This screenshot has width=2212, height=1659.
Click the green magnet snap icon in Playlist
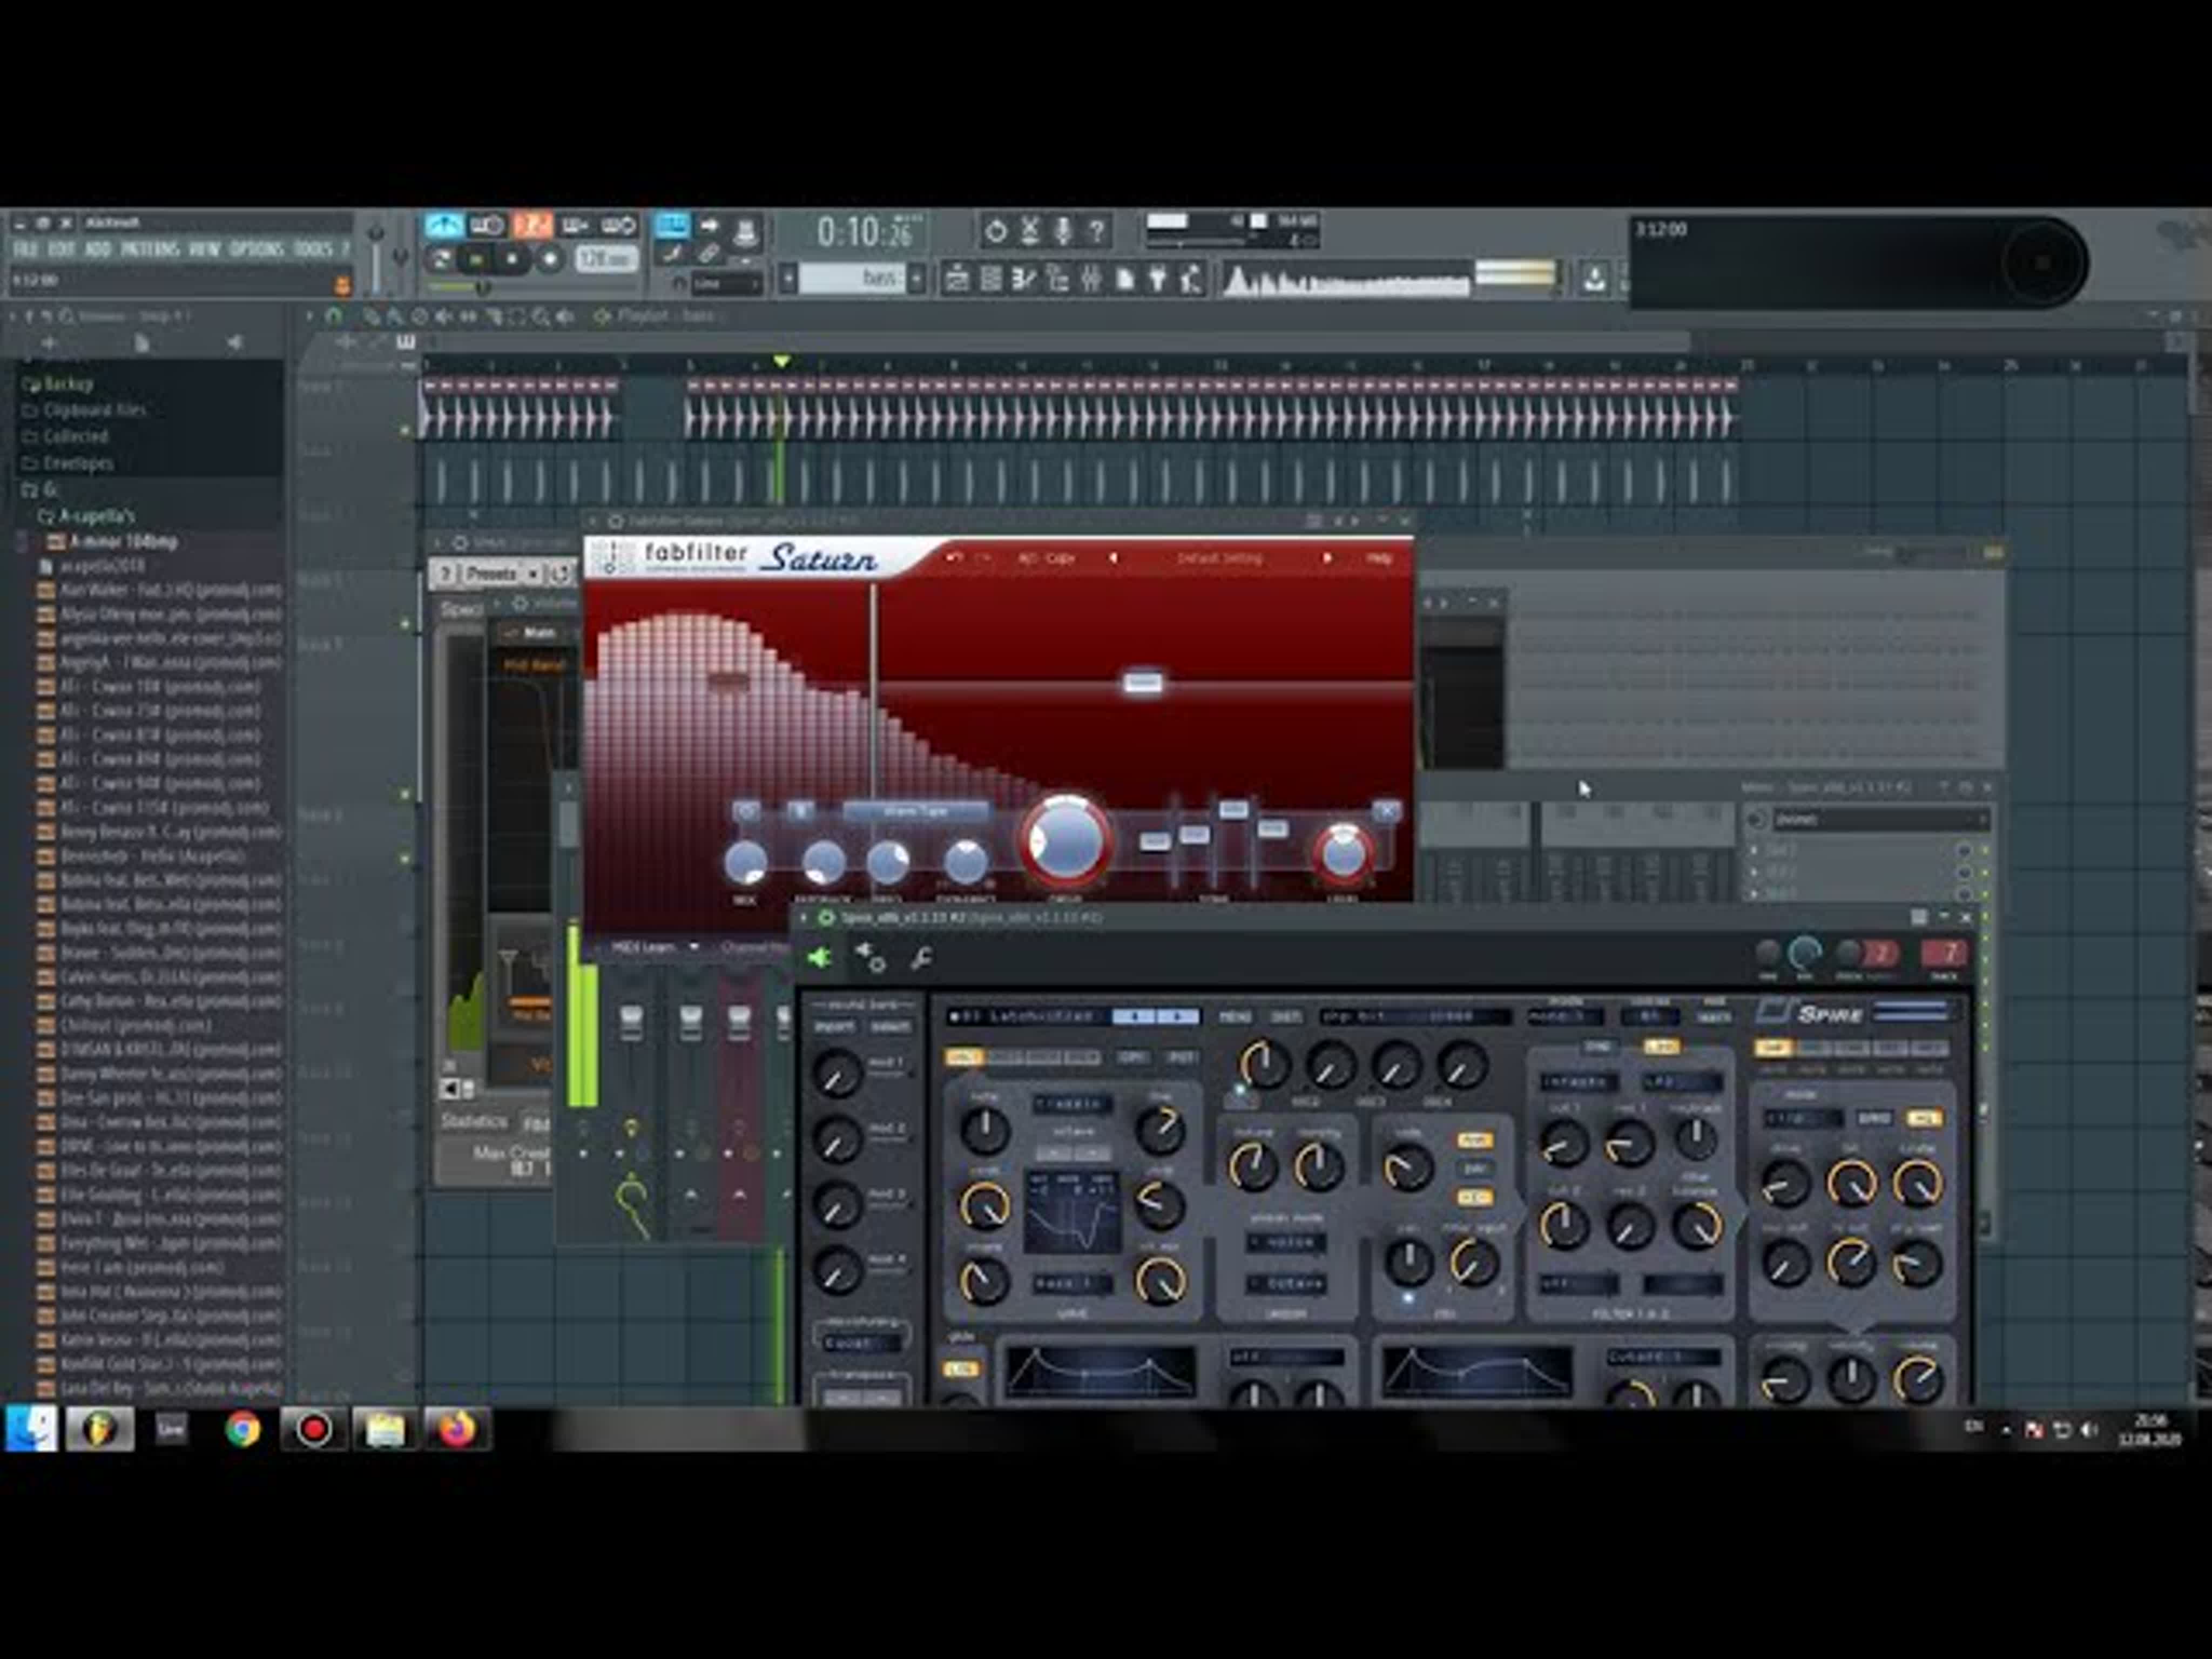point(333,316)
